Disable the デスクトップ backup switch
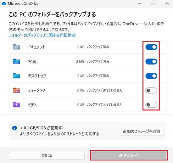The image size is (173, 163). coord(151,76)
